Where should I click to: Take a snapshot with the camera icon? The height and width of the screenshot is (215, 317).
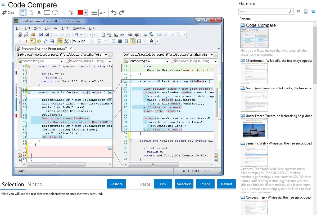point(298,11)
